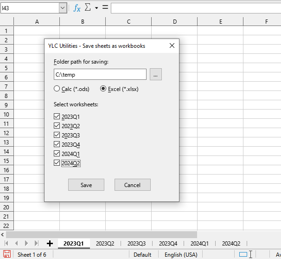Screen dimensions: 281x259
Task: Open the folder browse ellipsis button
Action: (x=155, y=74)
